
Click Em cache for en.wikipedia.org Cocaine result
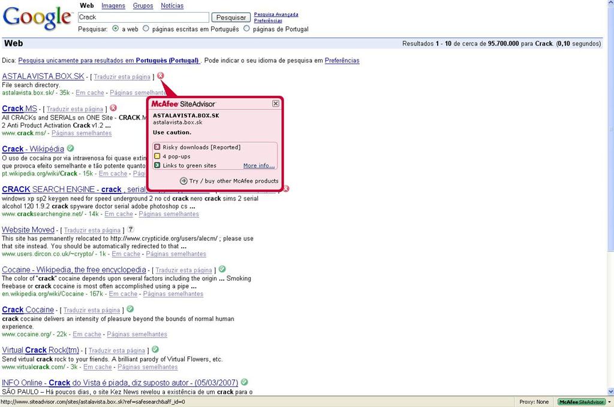pos(123,294)
